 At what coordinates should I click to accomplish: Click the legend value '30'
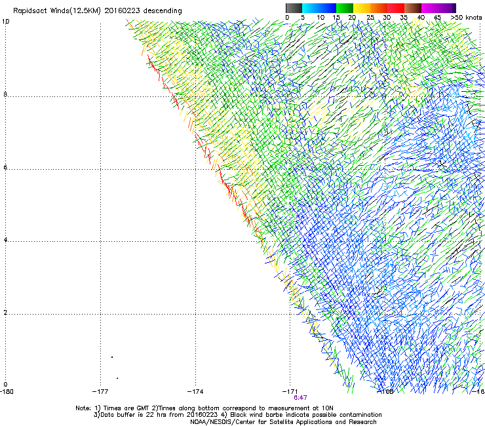click(x=387, y=17)
